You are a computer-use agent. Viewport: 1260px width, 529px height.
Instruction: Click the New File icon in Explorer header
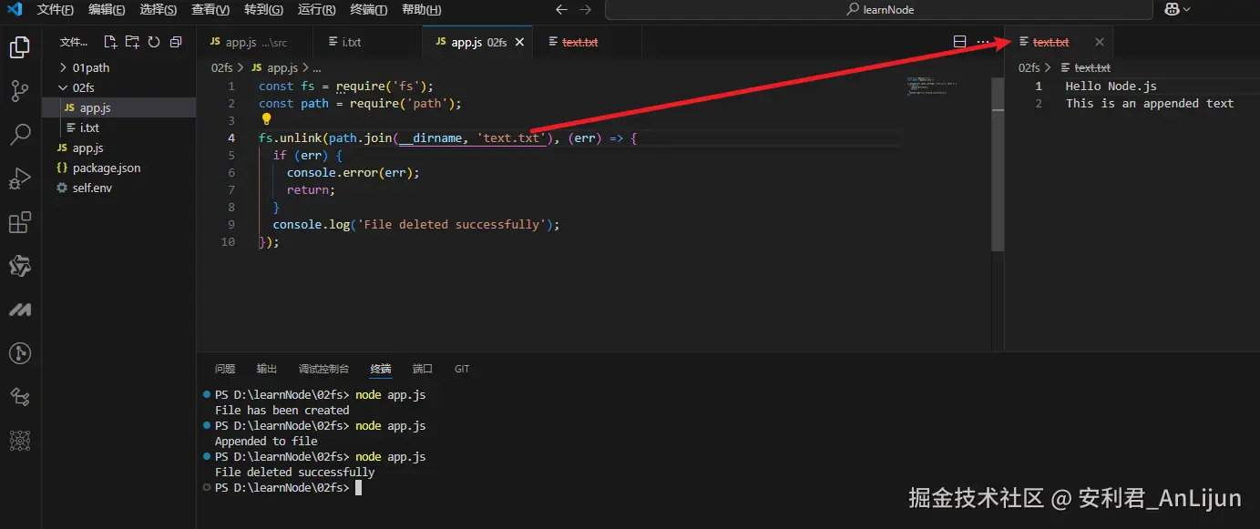click(x=110, y=42)
